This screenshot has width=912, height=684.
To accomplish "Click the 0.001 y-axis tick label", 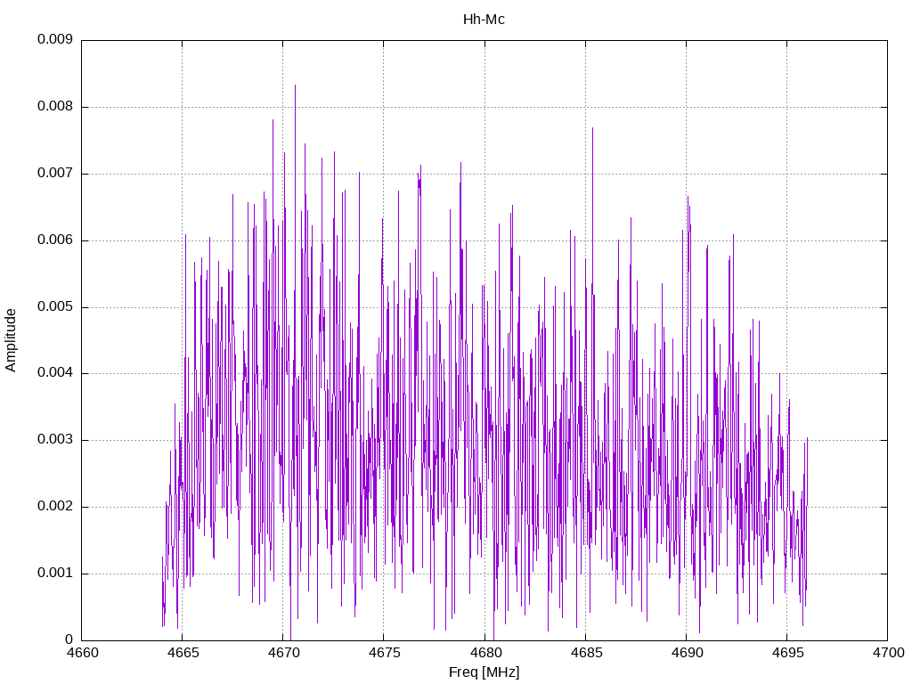I will (55, 573).
